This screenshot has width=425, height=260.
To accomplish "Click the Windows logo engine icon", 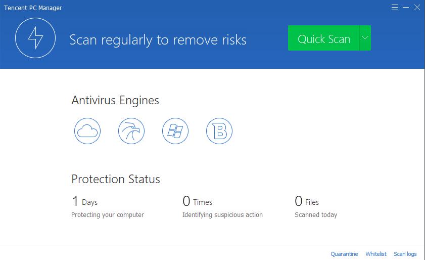I will coord(175,131).
